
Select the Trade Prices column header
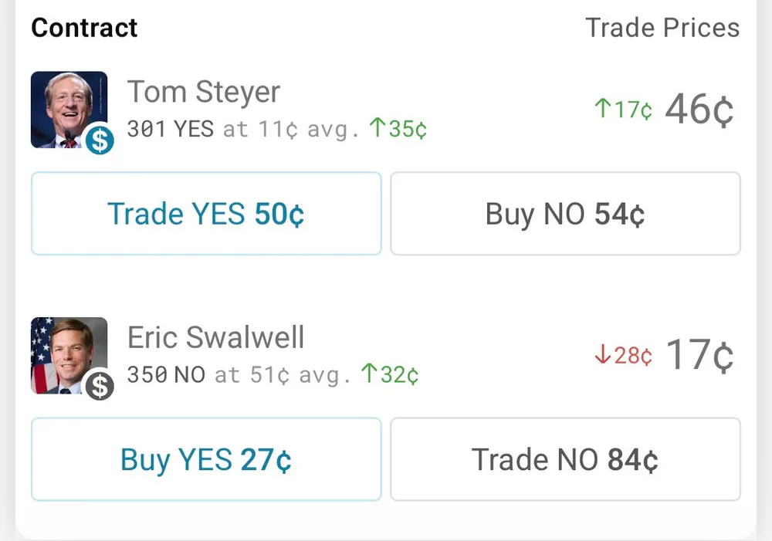[x=662, y=28]
